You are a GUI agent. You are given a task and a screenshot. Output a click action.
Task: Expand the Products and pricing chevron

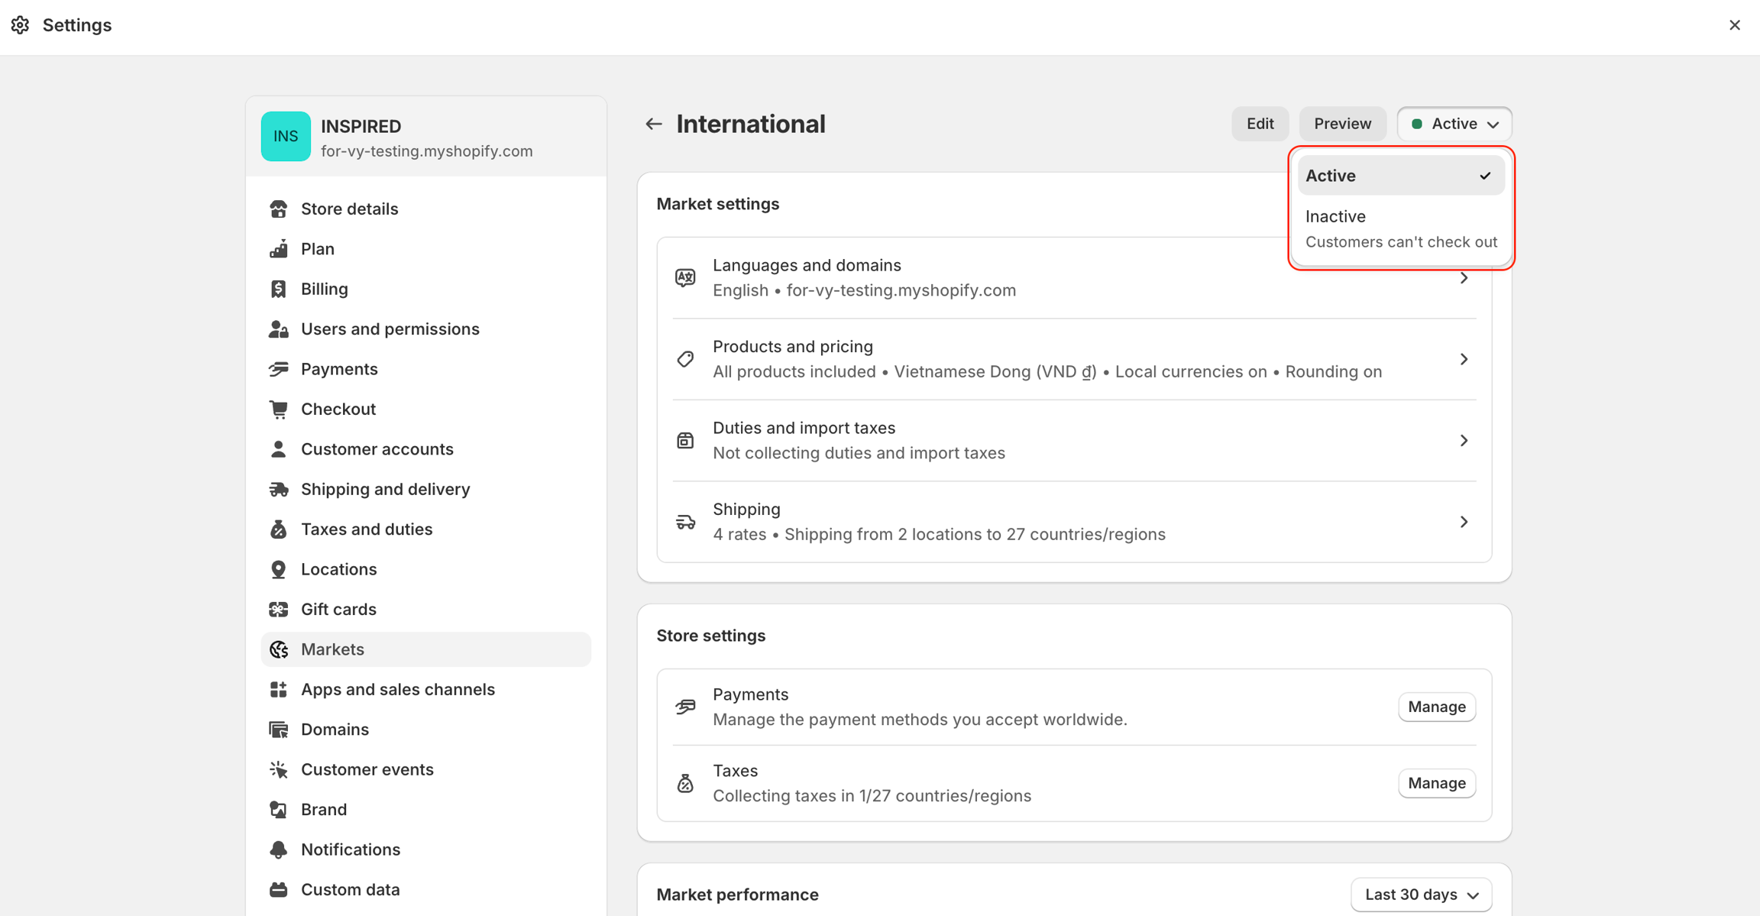point(1464,359)
